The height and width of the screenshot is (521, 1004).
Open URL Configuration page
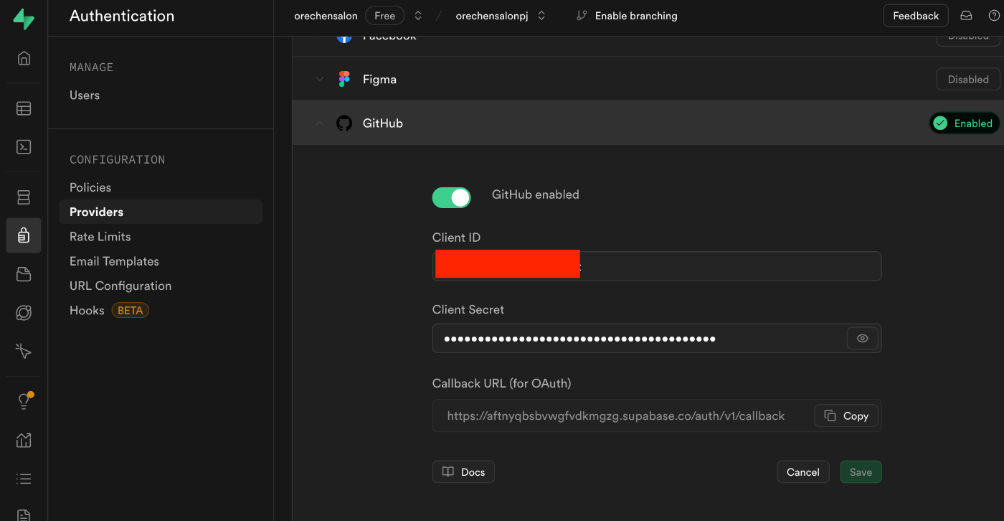(120, 286)
